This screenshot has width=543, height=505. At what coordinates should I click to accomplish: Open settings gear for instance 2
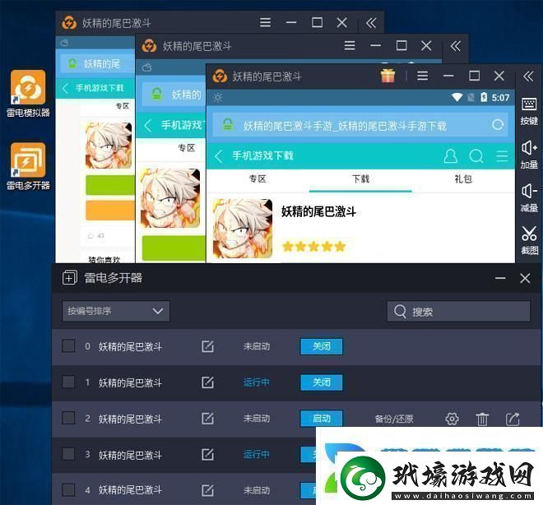tap(452, 419)
